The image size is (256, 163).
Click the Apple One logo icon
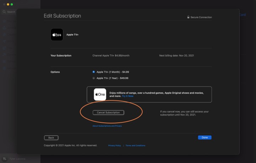tap(100, 94)
